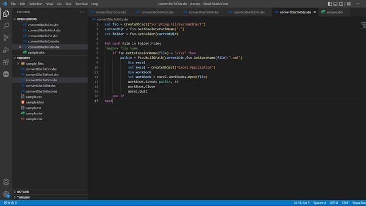This screenshot has height=206, width=366.
Task: Open the Run menu
Action: pyautogui.click(x=68, y=4)
